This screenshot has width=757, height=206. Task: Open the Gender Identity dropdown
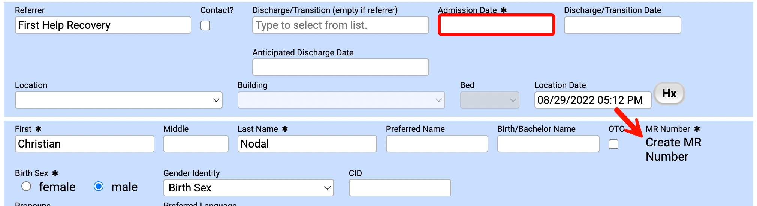tap(248, 188)
